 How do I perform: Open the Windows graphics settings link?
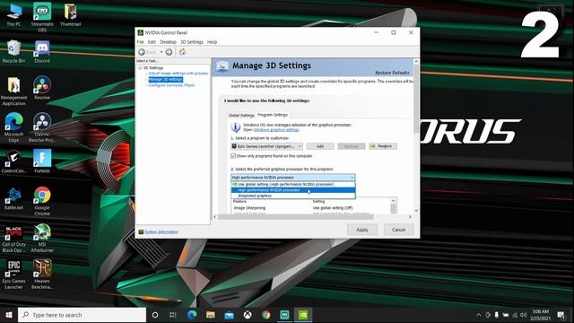[276, 129]
